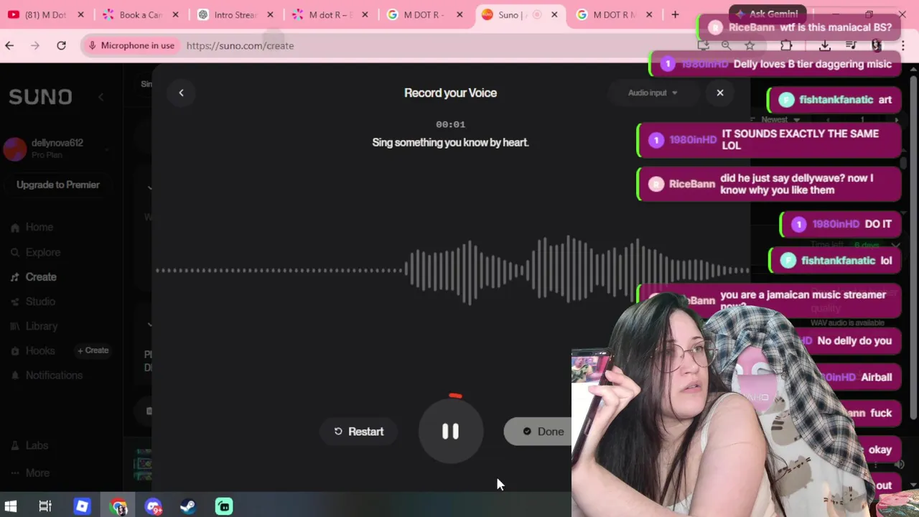Go back using the dialog's left arrow
Viewport: 919px width, 517px height.
tap(181, 93)
